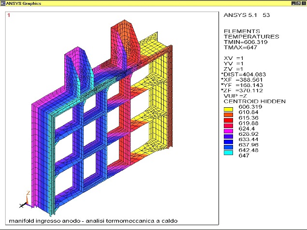307x230 pixels.
Task: Select the crimson legend swatch below 619.88
Action: click(x=228, y=126)
